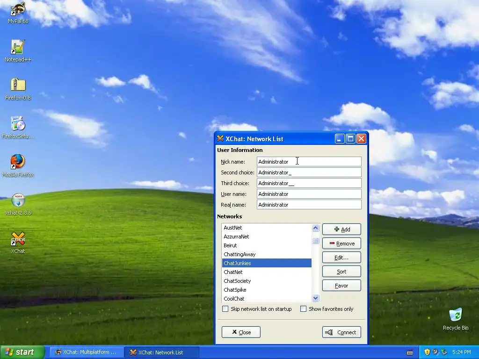Switch to XChat: Multiplatform taskbar window

[86, 352]
